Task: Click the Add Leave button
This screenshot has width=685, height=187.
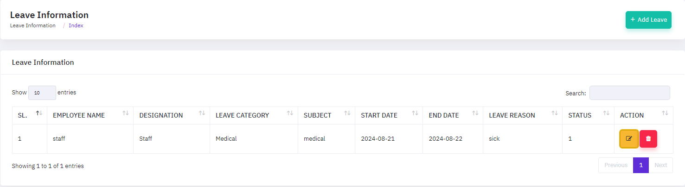Action: click(x=648, y=20)
